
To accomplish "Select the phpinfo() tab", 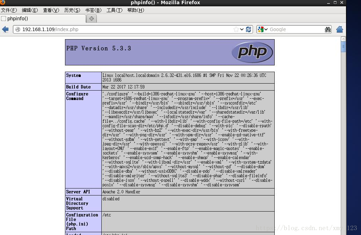I will point(43,19).
